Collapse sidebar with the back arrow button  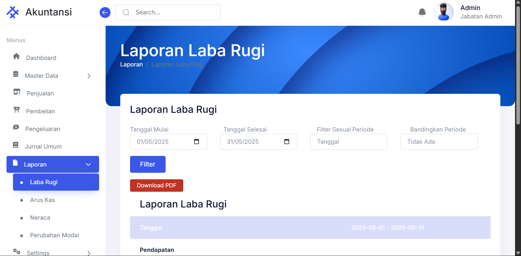pyautogui.click(x=105, y=12)
